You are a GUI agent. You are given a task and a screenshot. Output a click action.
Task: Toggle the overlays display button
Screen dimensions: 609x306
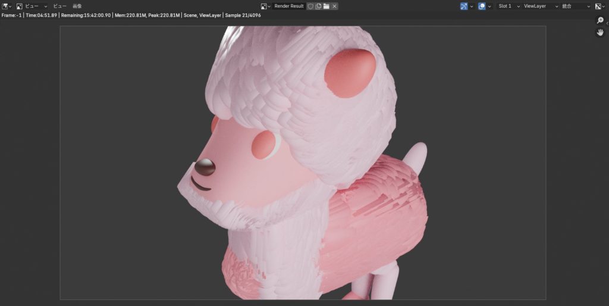482,6
